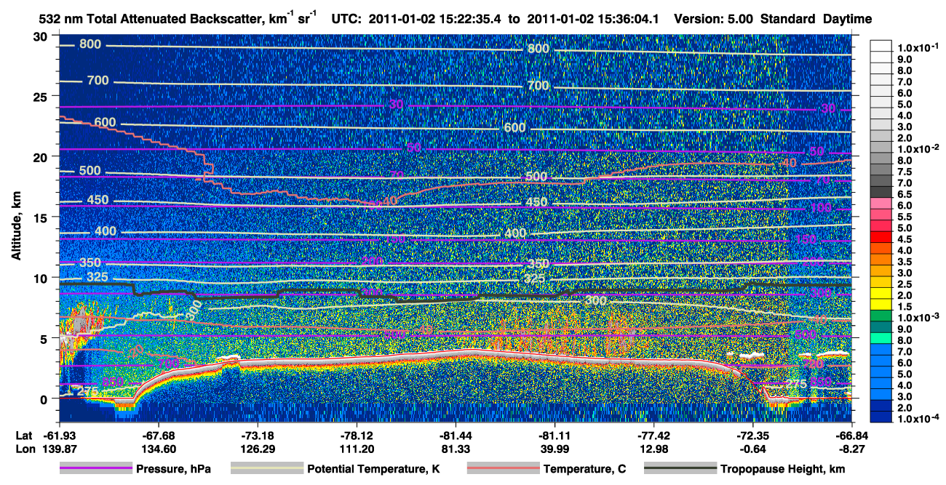Click the colorbar label 1.0x10-3
Image resolution: width=946 pixels, height=485 pixels.
tap(918, 317)
